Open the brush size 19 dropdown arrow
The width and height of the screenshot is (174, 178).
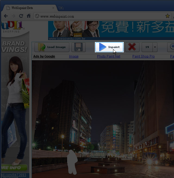point(155,47)
